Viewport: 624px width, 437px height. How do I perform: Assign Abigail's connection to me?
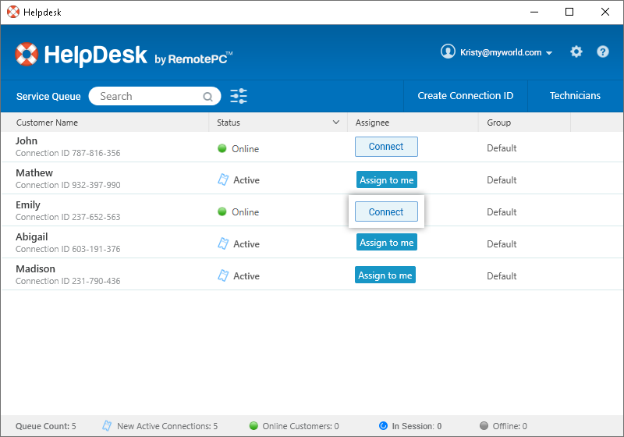(x=386, y=243)
